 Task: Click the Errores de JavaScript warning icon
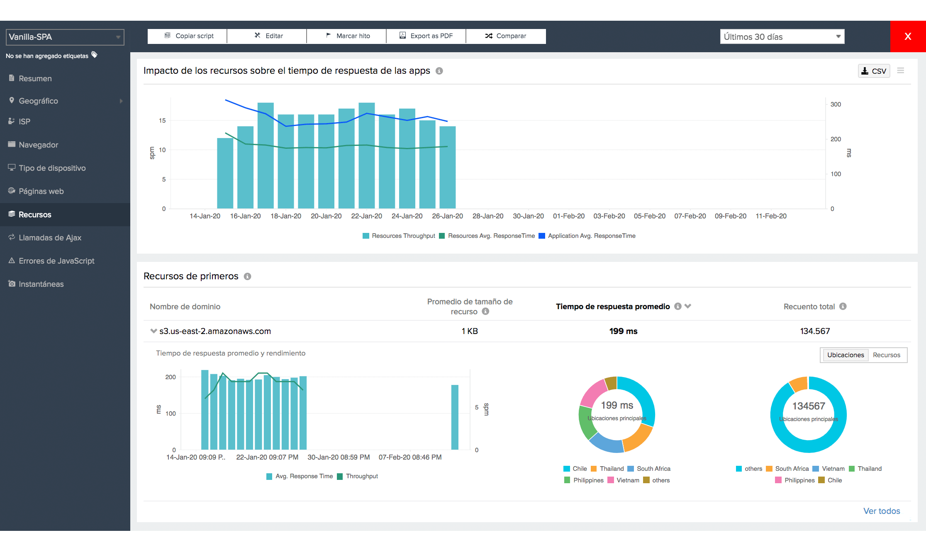point(12,260)
